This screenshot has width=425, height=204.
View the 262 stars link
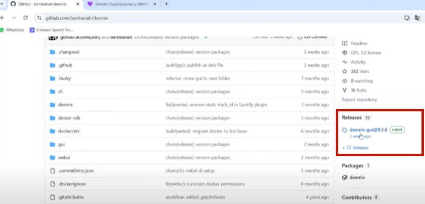tap(360, 72)
